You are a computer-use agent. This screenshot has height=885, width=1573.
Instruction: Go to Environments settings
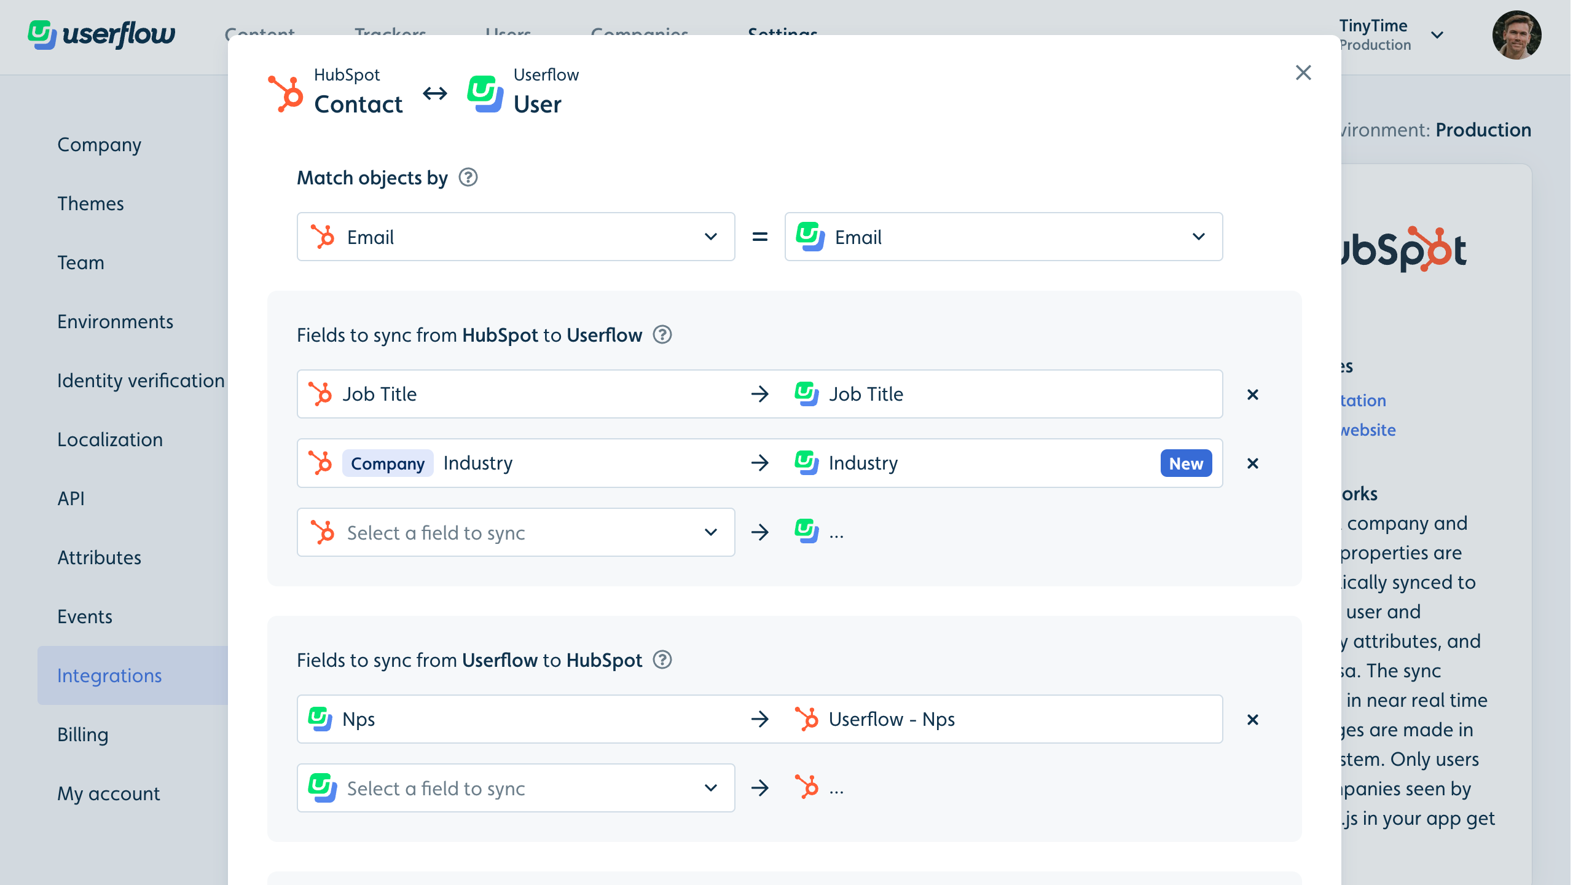[x=115, y=321]
